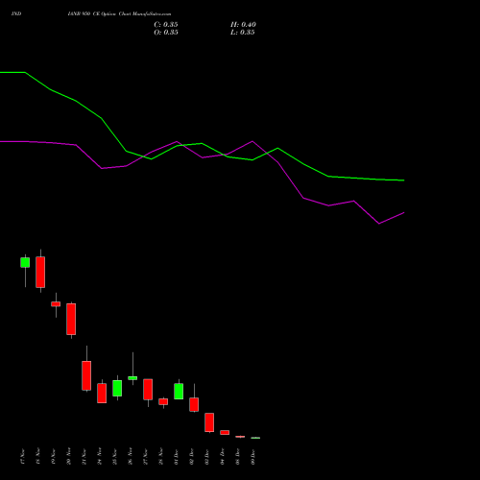Select the '01 Dec' date axis label

pos(176,457)
